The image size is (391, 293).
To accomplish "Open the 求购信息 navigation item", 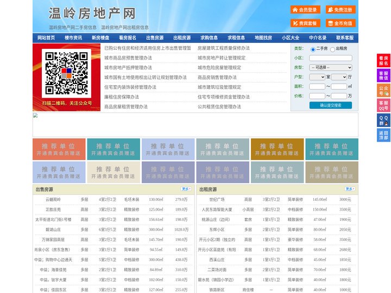I will (209, 38).
